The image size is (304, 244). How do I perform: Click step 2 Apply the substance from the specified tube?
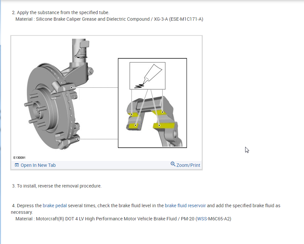[60, 12]
